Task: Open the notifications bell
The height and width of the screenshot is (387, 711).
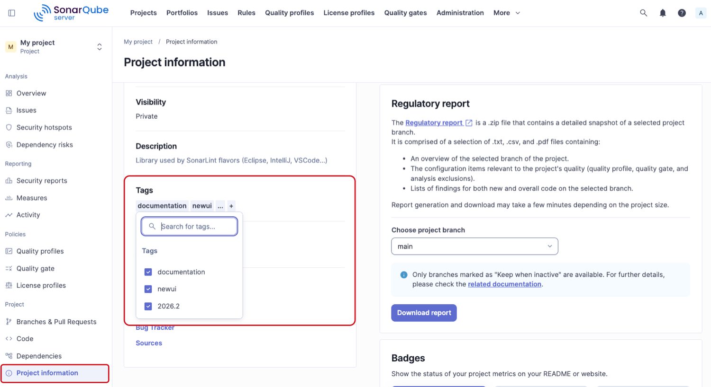Action: [663, 13]
